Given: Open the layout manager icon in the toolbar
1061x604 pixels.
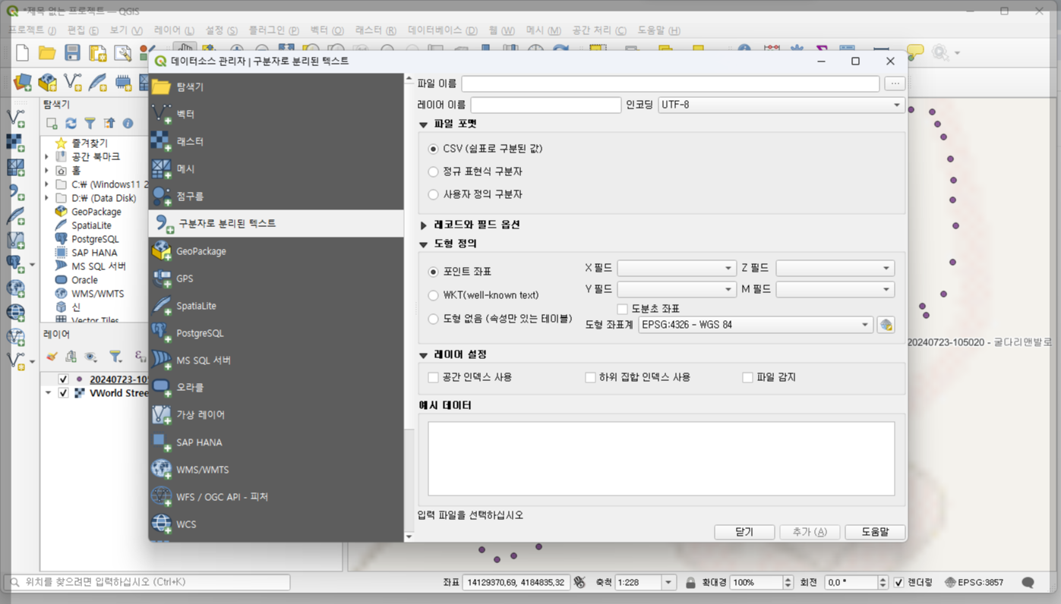Looking at the screenshot, I should pyautogui.click(x=122, y=52).
